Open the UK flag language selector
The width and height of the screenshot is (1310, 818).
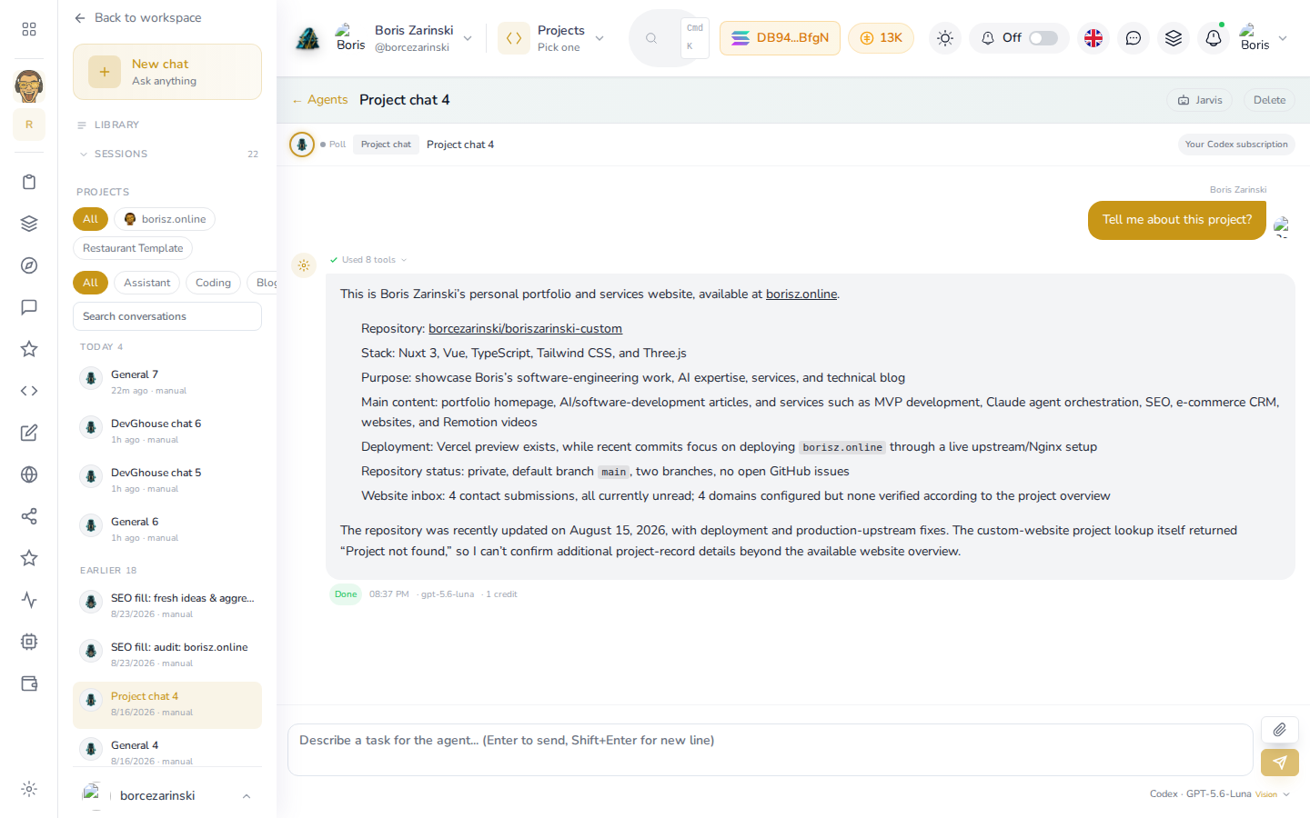click(x=1093, y=38)
